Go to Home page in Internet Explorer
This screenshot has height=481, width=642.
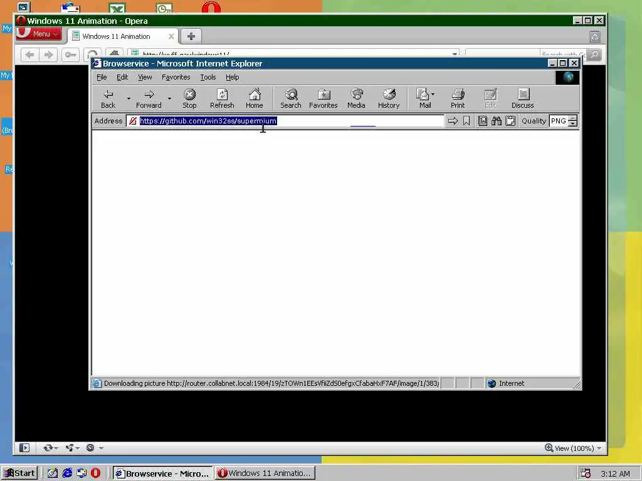tap(255, 98)
